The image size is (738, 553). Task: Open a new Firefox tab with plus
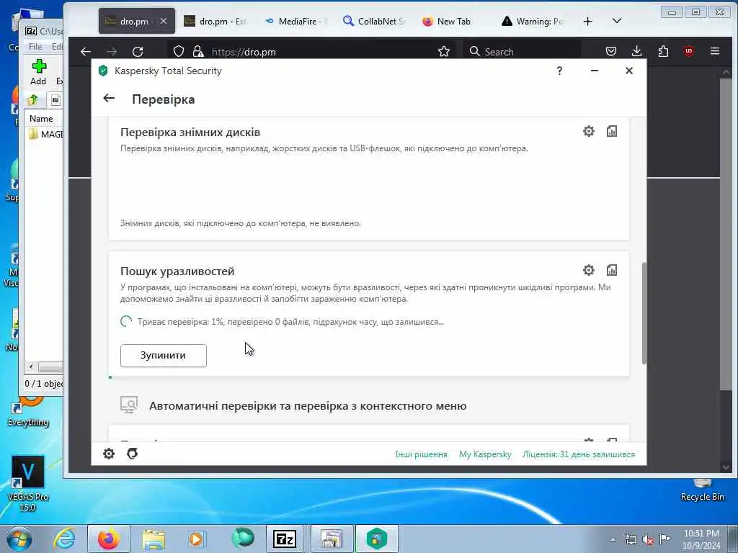click(x=588, y=21)
